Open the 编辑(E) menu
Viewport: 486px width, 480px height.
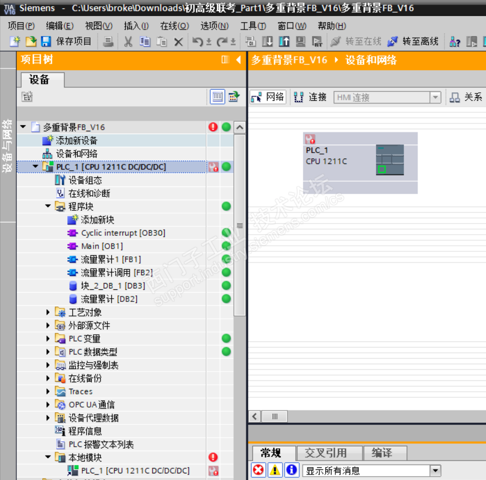(59, 26)
